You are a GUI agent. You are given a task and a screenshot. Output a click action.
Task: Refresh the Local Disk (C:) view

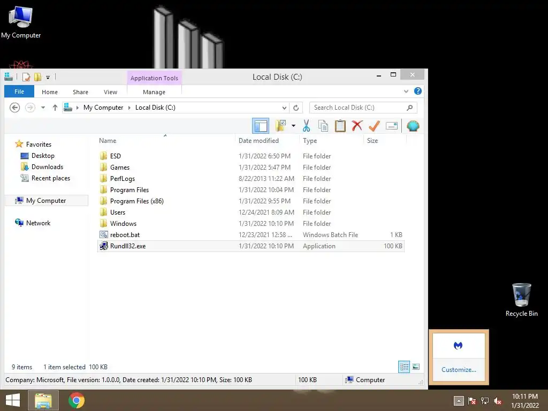click(296, 108)
